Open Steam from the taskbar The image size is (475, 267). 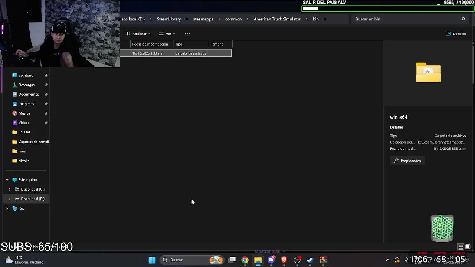(x=310, y=260)
